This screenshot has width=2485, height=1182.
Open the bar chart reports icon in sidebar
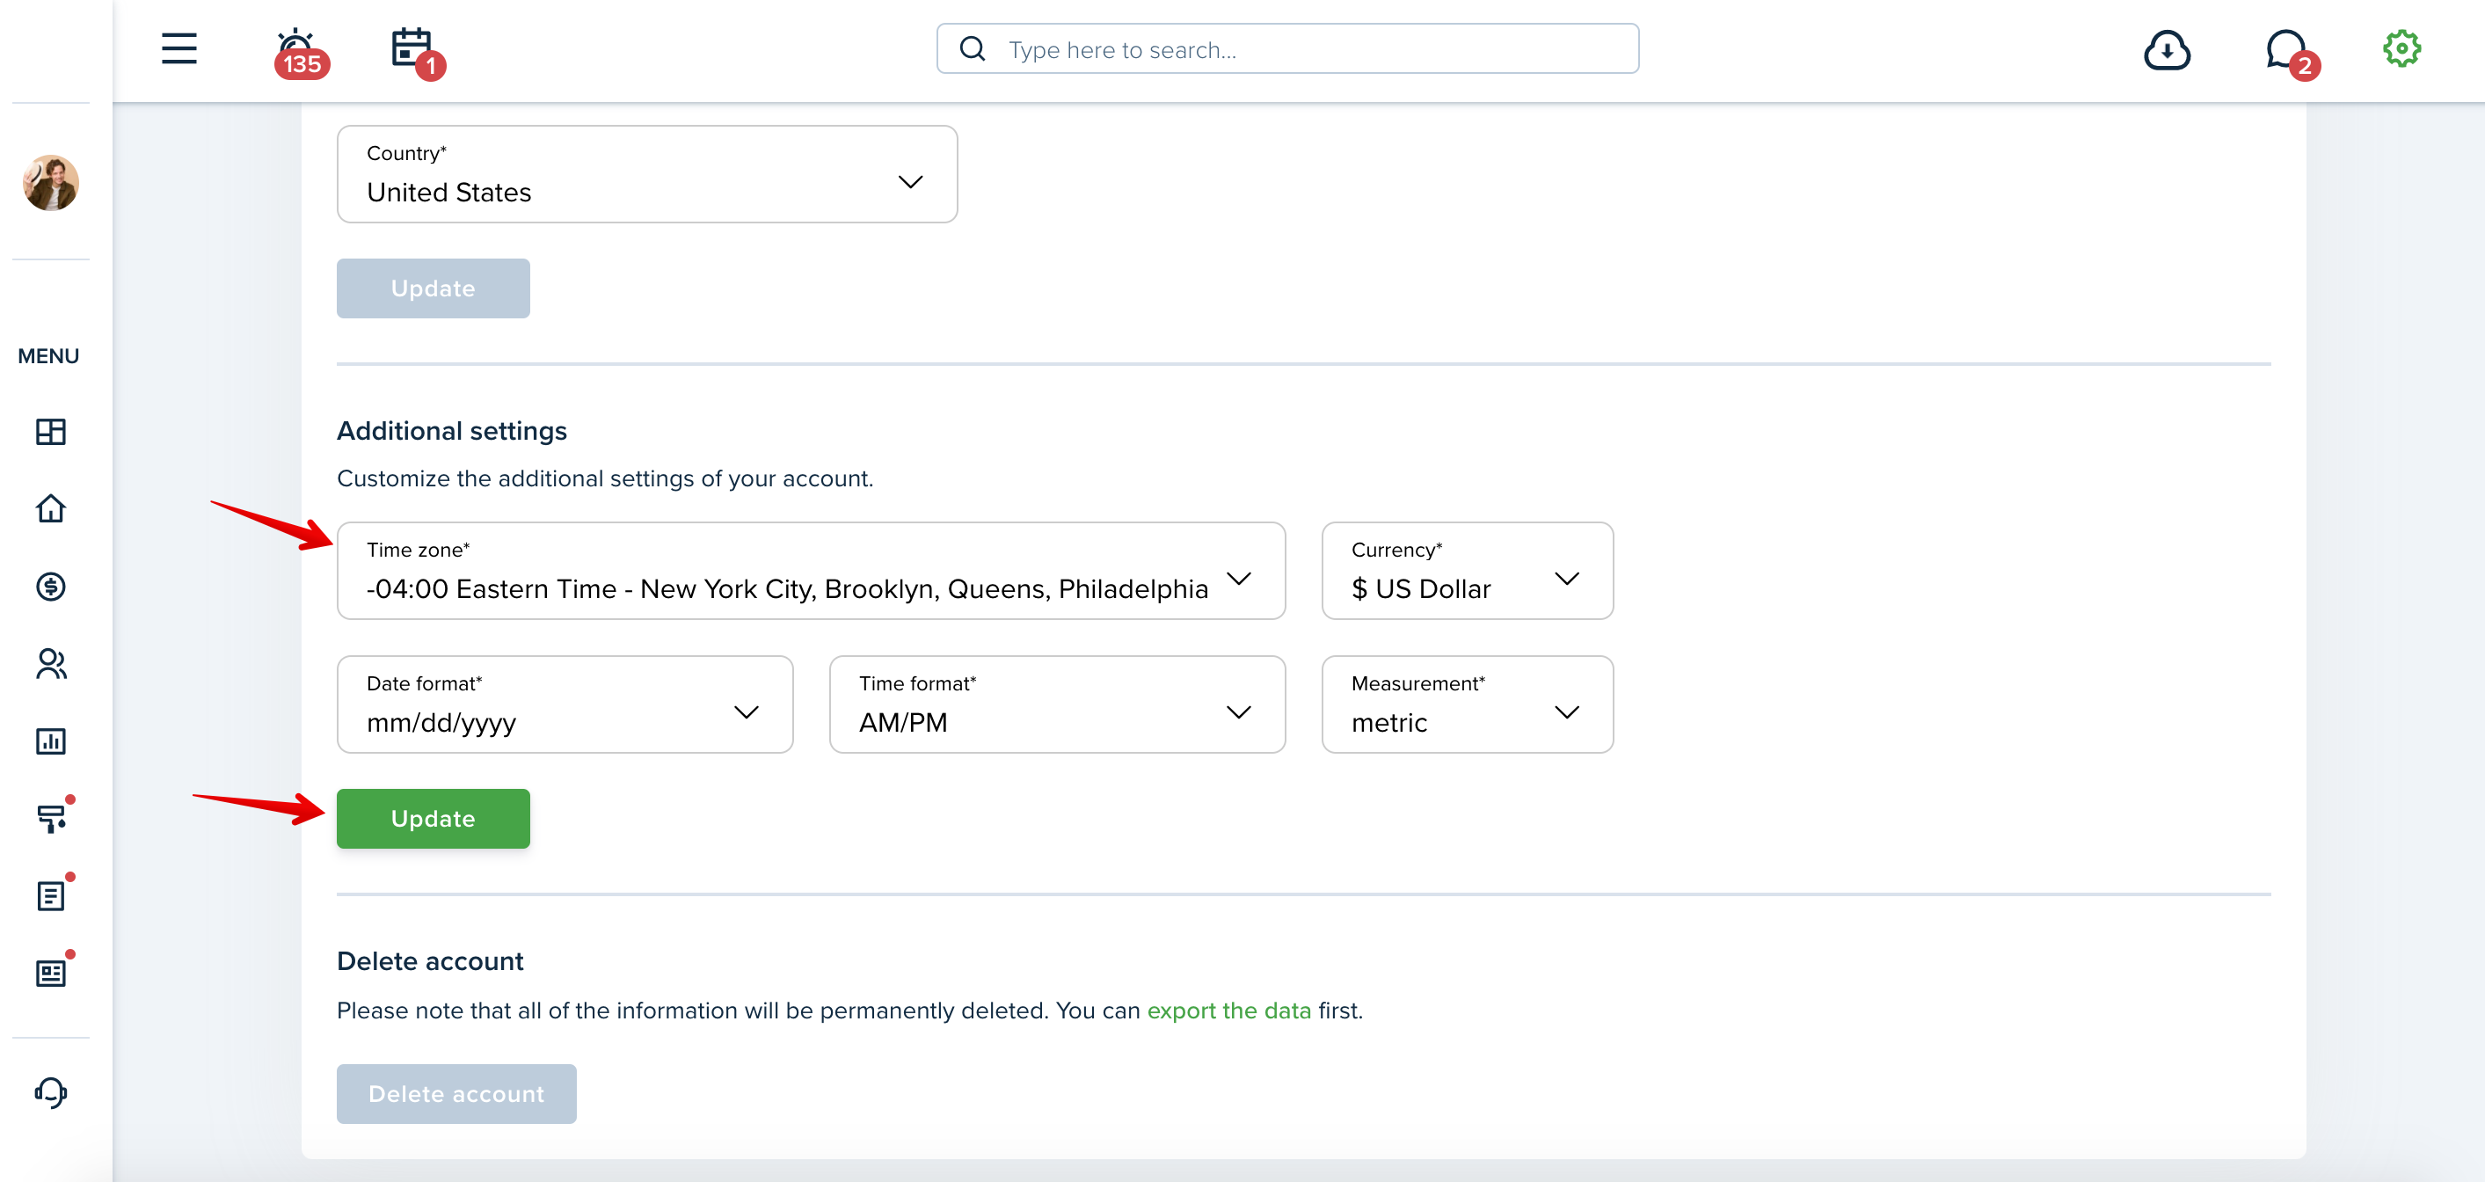tap(50, 741)
